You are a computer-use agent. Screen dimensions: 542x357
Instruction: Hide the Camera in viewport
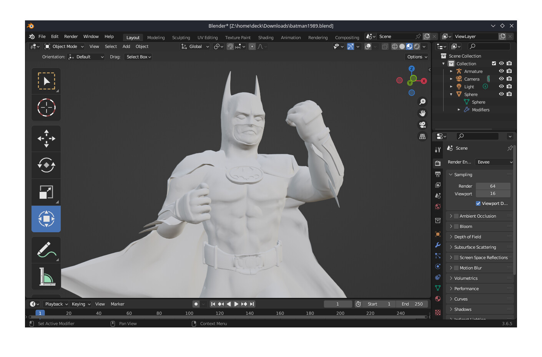pos(501,79)
